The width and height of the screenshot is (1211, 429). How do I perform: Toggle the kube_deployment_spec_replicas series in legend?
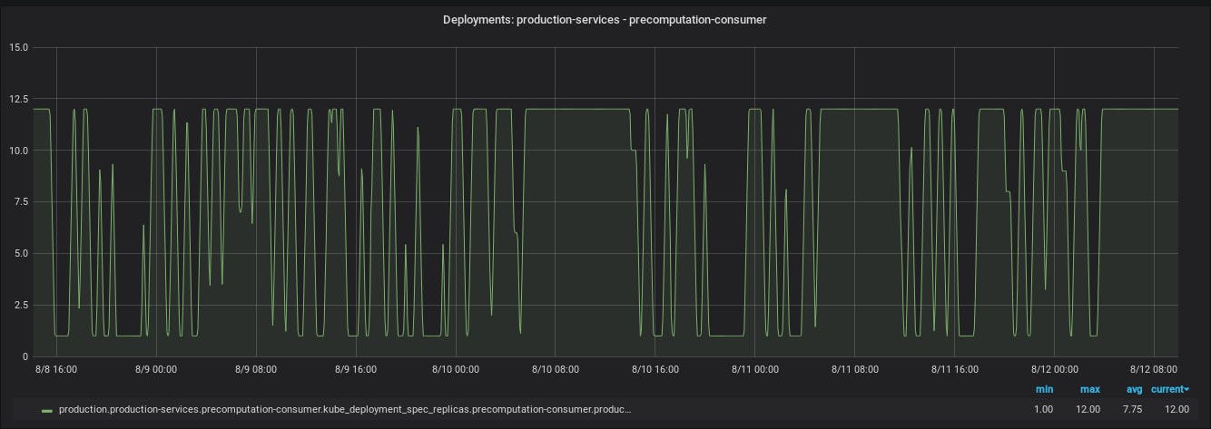344,410
